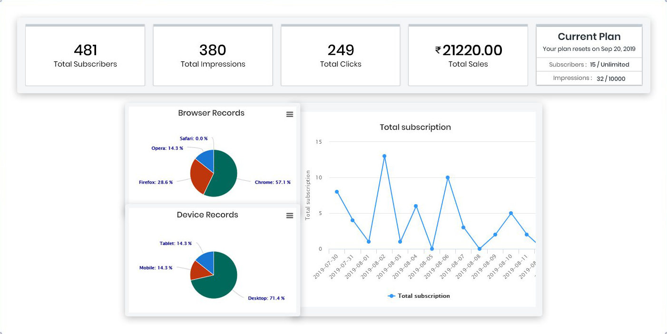Image resolution: width=667 pixels, height=334 pixels.
Task: Click the Current Plan heading
Action: pyautogui.click(x=589, y=37)
